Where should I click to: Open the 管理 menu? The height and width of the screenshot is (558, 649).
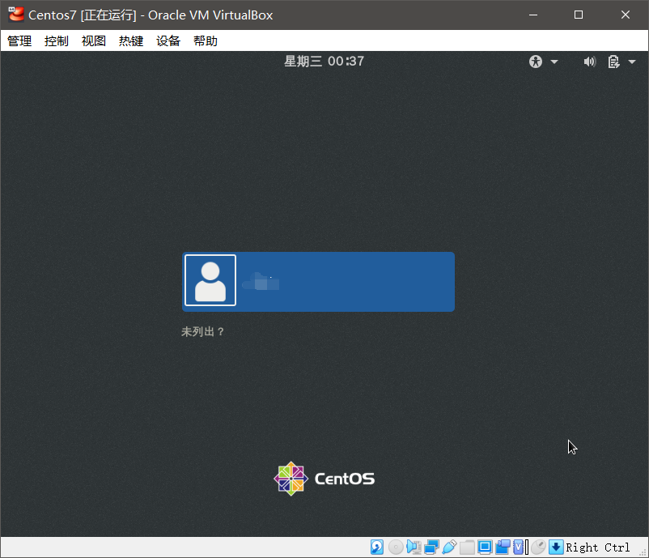[19, 40]
